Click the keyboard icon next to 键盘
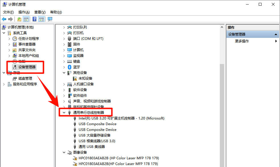This screenshot has height=167, width=280. pyautogui.click(x=70, y=61)
